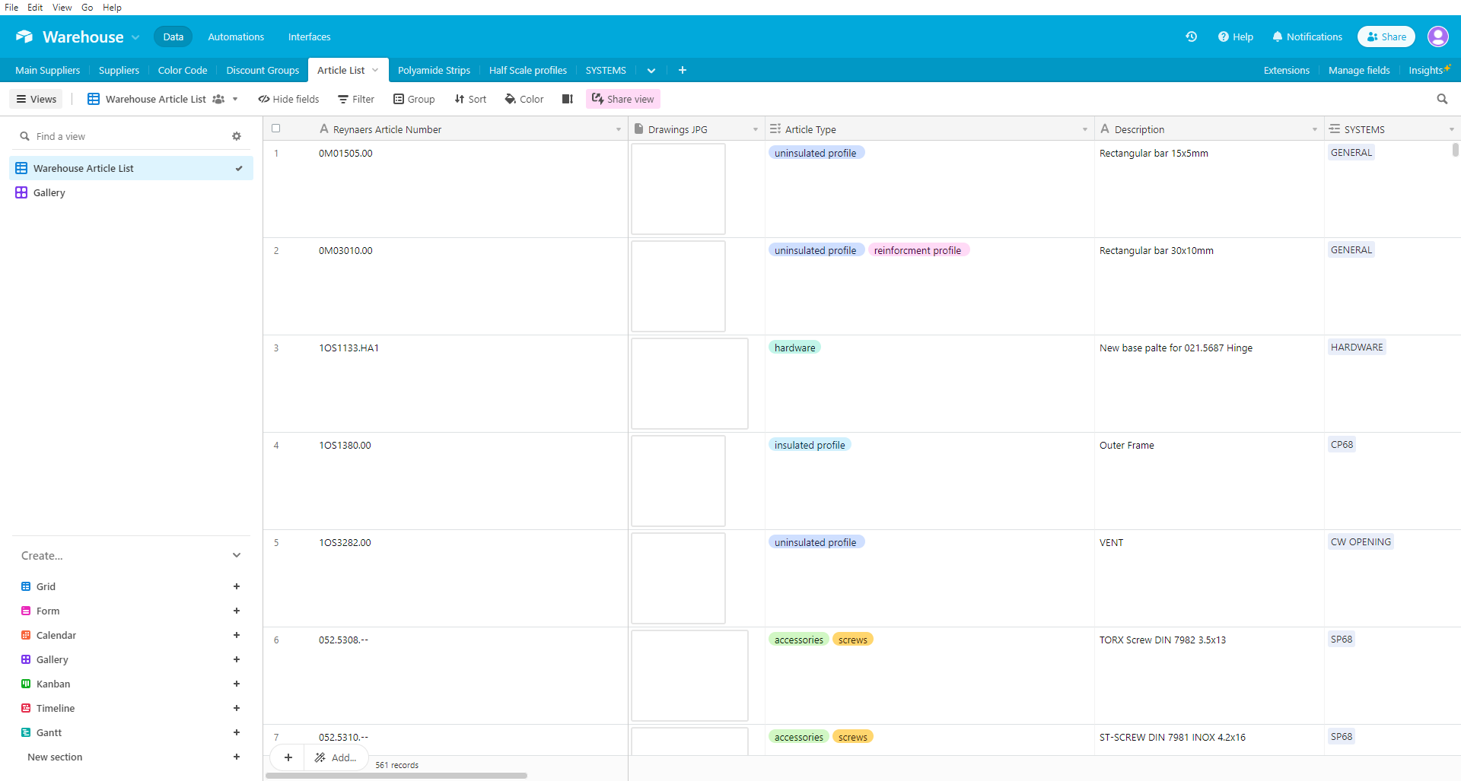Click the horizontal scrollbar at bottom

396,776
